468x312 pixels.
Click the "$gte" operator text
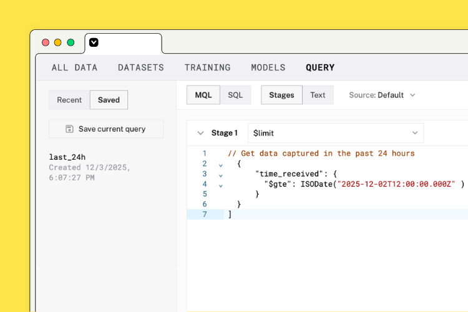(278, 184)
